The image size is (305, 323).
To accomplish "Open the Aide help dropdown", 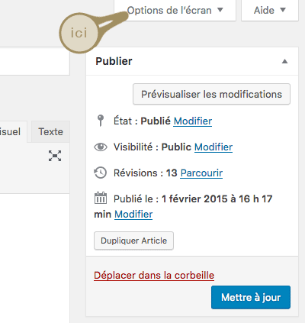I will coord(270,10).
